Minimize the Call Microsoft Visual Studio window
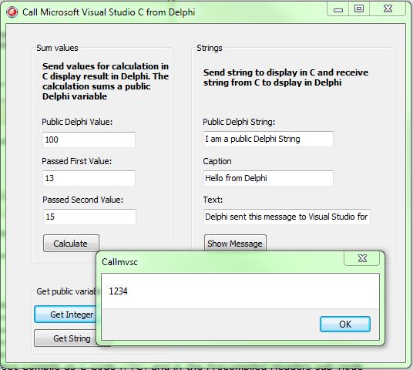The image size is (413, 370). pyautogui.click(x=338, y=9)
